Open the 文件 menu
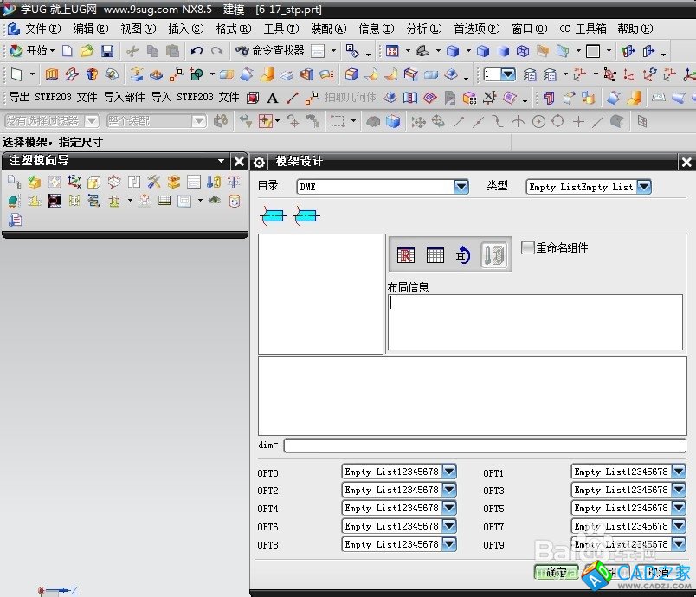Screen dimensions: 696x597 coord(42,29)
